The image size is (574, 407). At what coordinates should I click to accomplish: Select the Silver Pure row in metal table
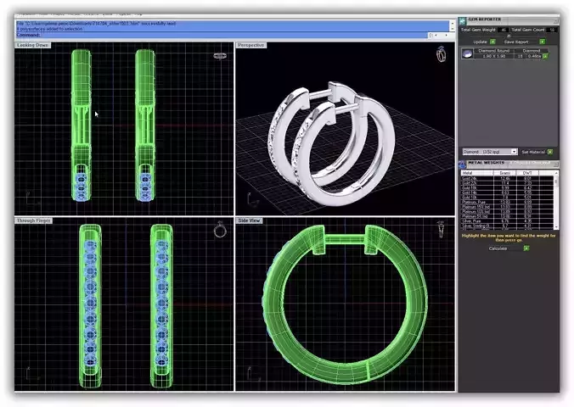click(507, 220)
